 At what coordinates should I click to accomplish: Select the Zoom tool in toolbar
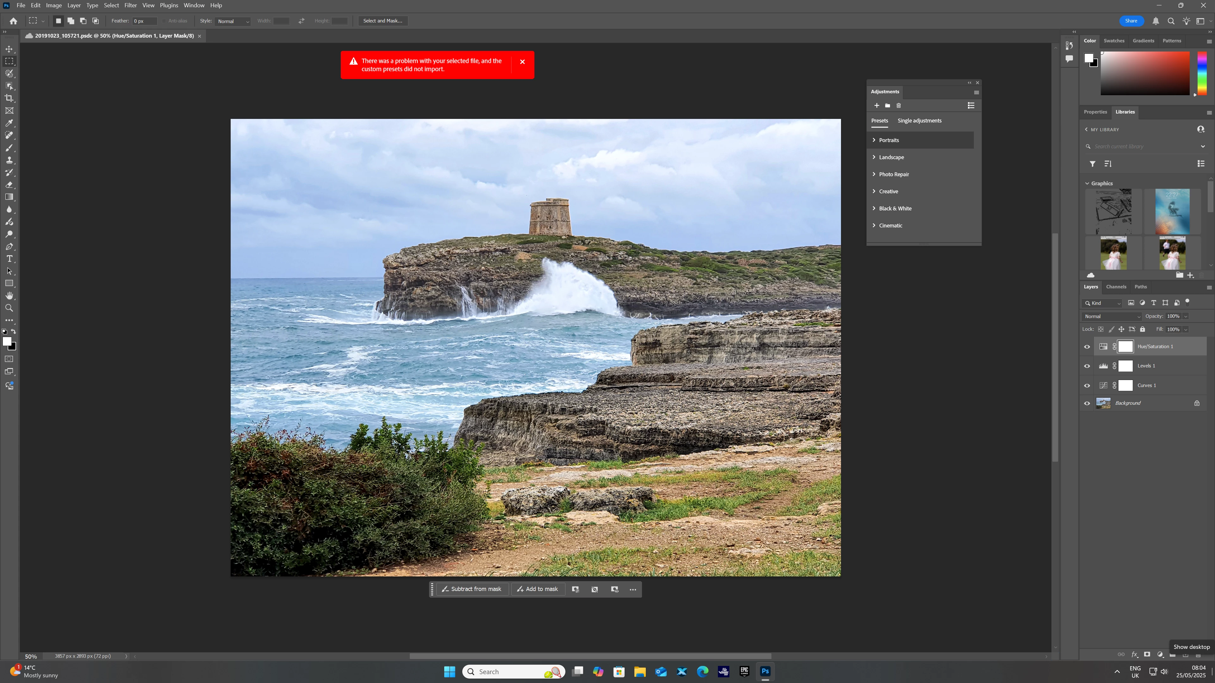(9, 308)
